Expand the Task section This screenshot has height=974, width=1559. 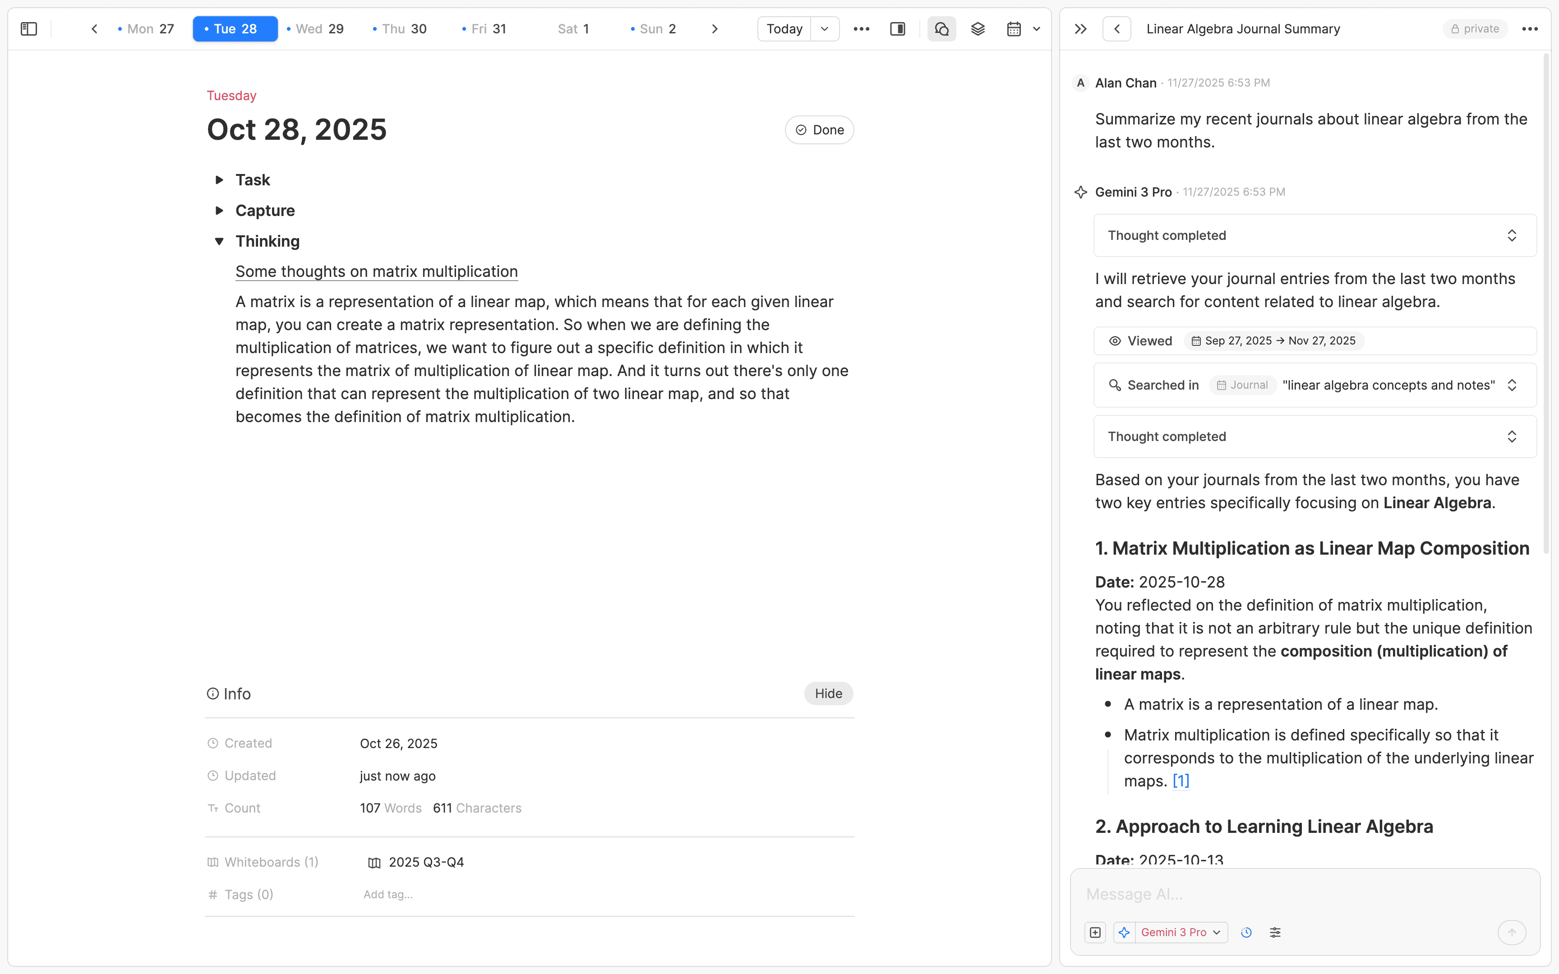pyautogui.click(x=220, y=180)
